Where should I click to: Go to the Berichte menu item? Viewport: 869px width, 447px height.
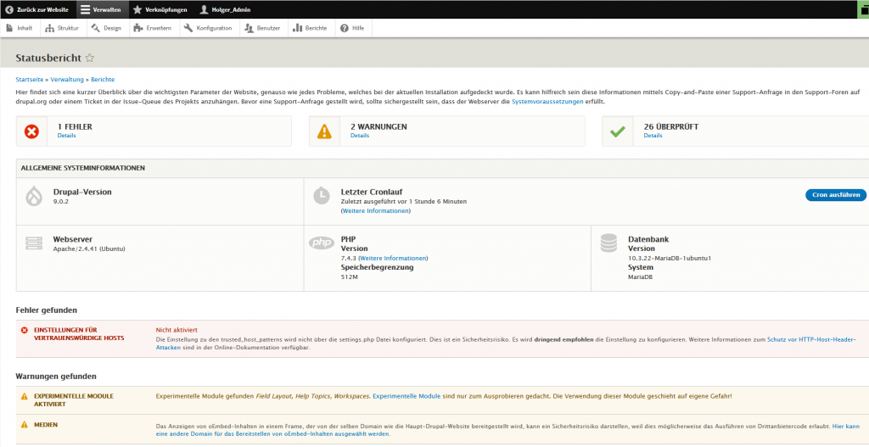click(310, 28)
